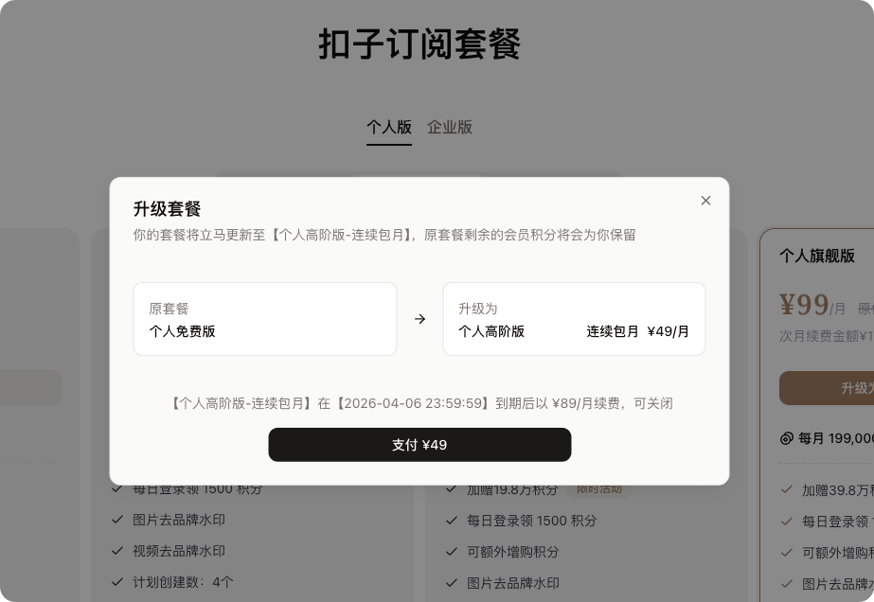Click the 连续包月 ¥49/月 label
This screenshot has width=874, height=602.
pos(637,331)
